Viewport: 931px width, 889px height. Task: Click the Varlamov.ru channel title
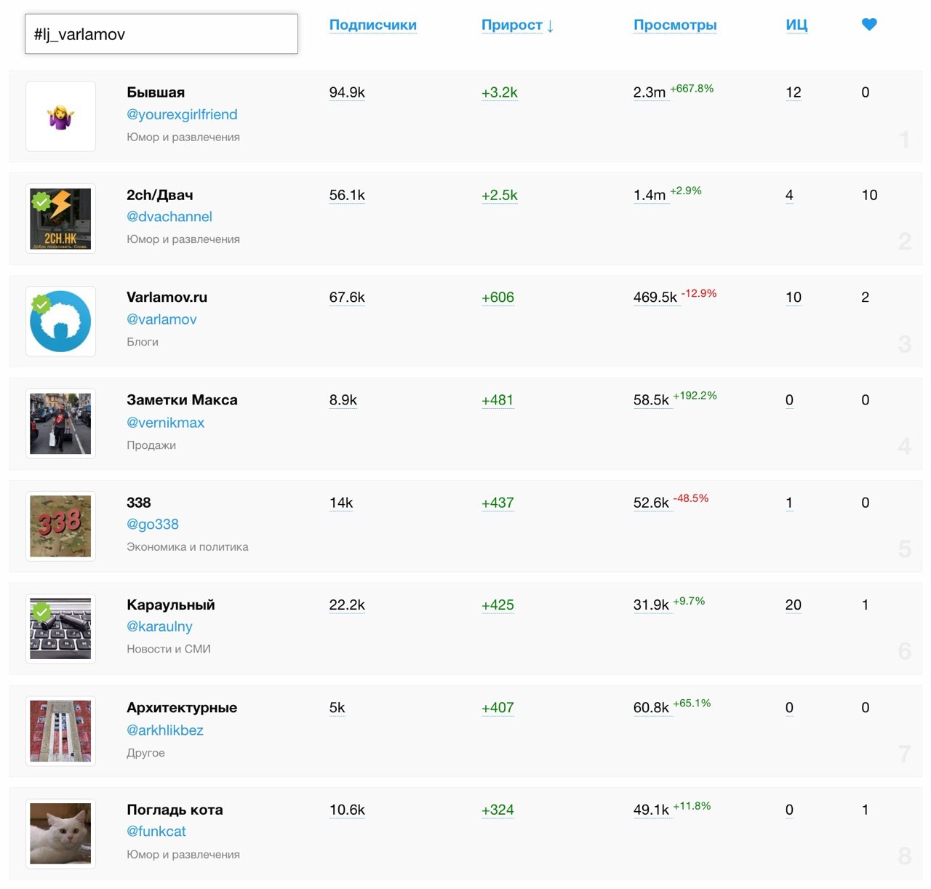[x=167, y=297]
